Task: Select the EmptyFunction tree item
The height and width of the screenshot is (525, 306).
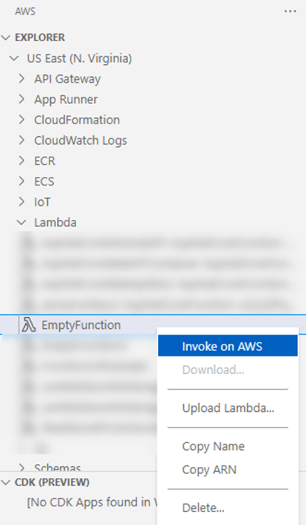Action: (x=153, y=325)
